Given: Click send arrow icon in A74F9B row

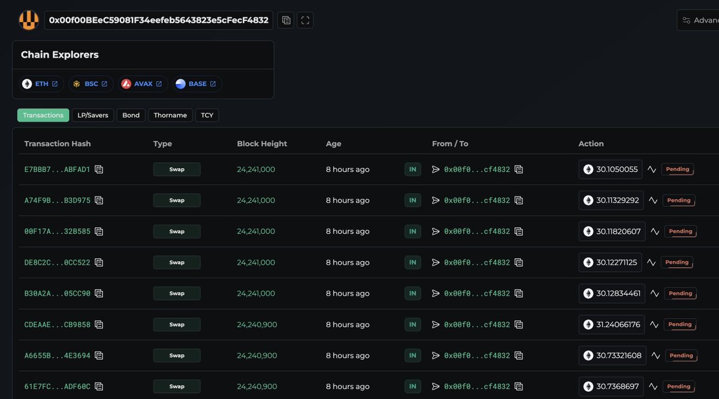Looking at the screenshot, I should [x=436, y=201].
